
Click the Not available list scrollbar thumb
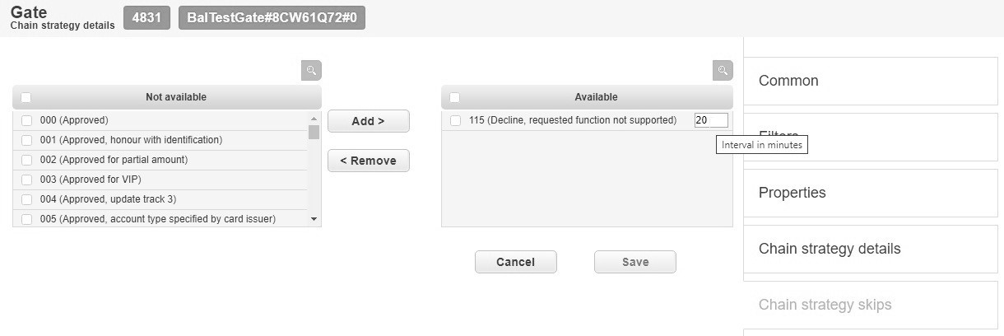314,133
